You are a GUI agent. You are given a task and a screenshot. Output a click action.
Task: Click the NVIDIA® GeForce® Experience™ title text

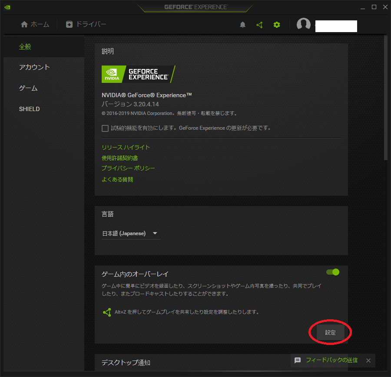pos(147,95)
